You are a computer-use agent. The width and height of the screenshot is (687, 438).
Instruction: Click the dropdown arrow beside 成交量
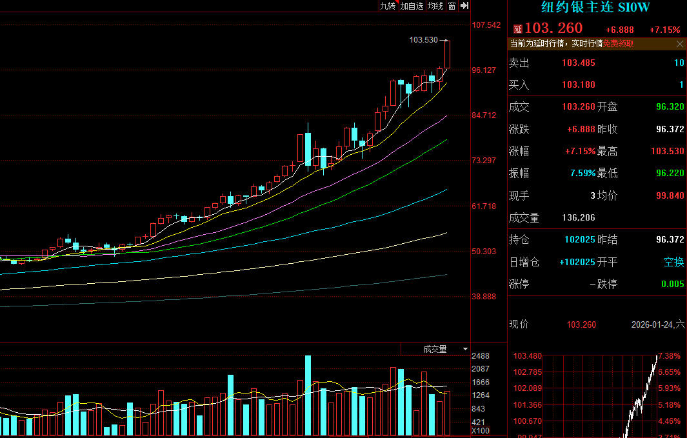[x=465, y=349]
